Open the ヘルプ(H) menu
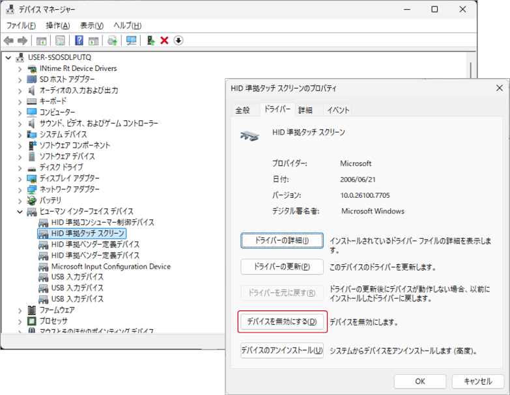Viewport: 510px width, 395px height. (x=127, y=25)
